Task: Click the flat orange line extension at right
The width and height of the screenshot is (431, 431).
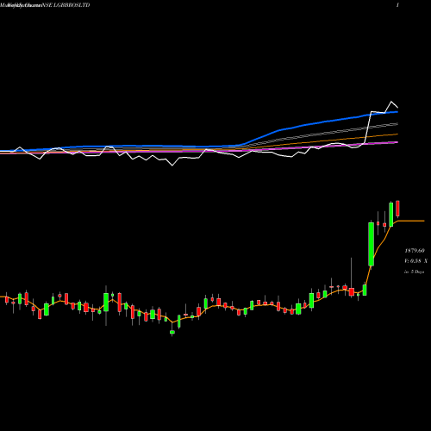Action: (411, 221)
